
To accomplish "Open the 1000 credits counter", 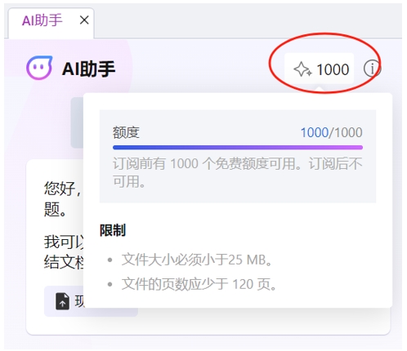I will point(320,69).
